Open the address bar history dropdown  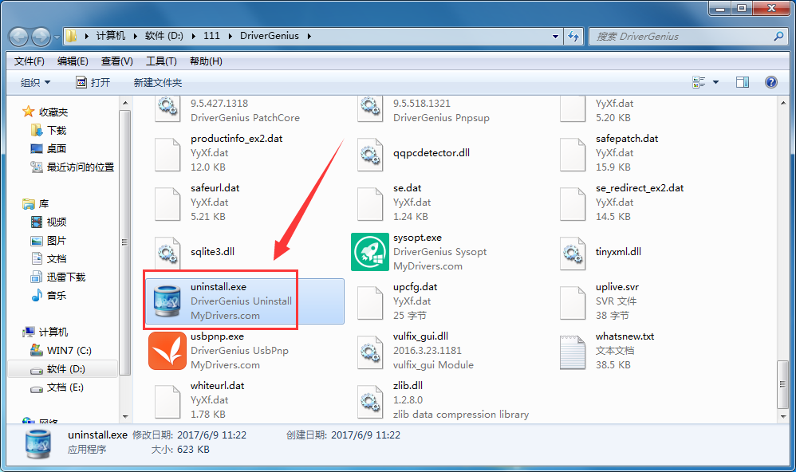(556, 36)
